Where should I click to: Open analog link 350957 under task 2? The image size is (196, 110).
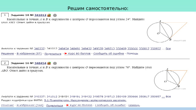[156, 97]
